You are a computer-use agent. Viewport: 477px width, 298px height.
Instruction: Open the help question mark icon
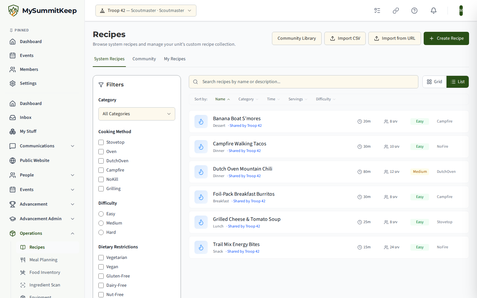click(414, 11)
